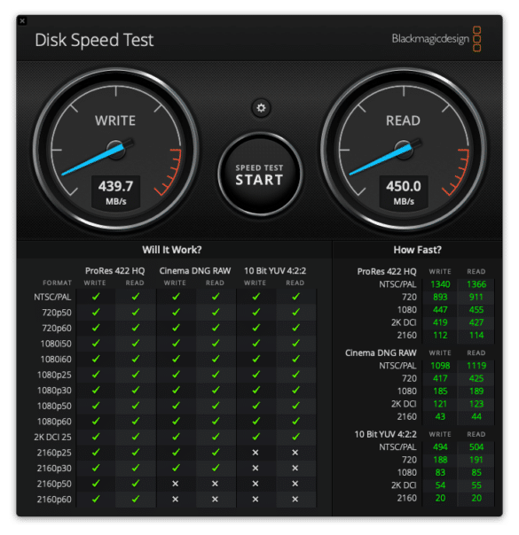This screenshot has height=535, width=519.
Task: Click 720p50 ProRes 422 HQ read checkmark
Action: 136,312
